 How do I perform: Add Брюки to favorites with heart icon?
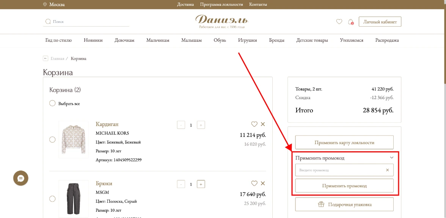coord(254,183)
